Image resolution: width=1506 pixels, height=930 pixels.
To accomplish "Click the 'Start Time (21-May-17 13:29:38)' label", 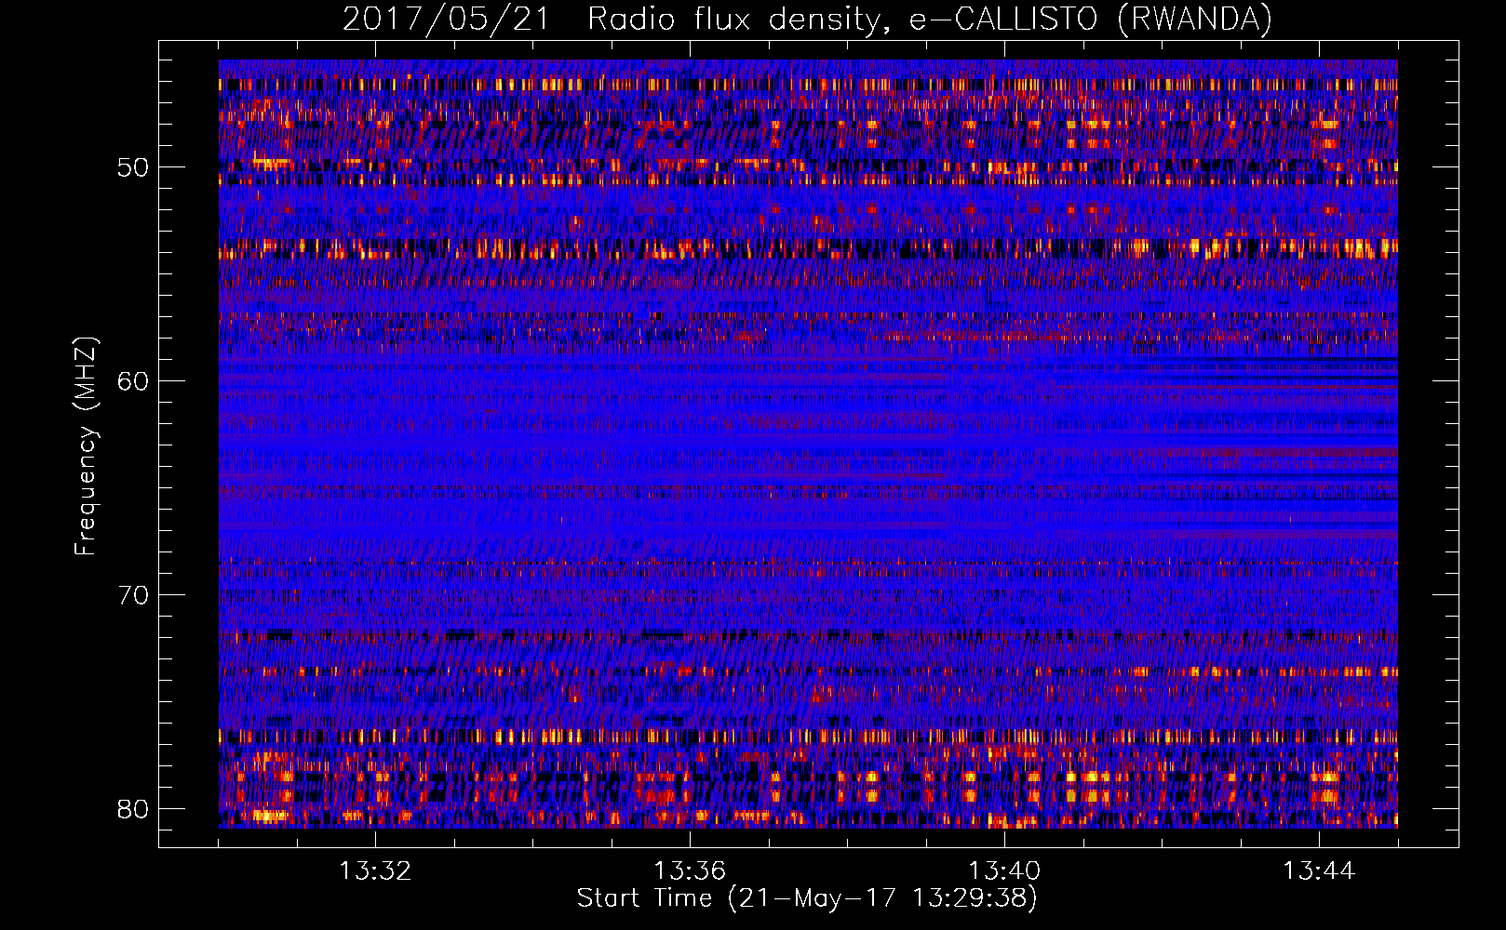I will coord(807,898).
